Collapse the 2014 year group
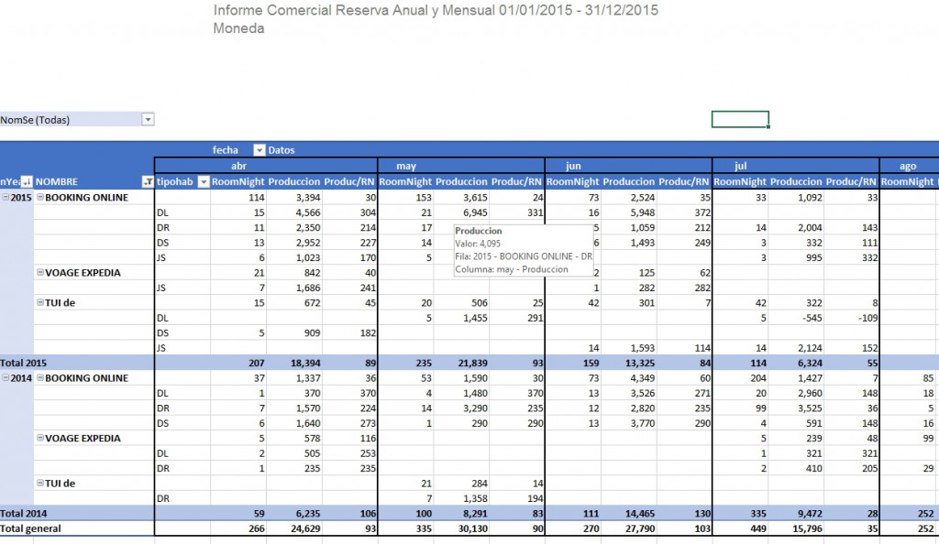 tap(6, 378)
